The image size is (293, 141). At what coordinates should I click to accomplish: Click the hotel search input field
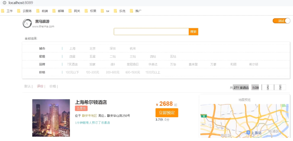click(x=151, y=32)
